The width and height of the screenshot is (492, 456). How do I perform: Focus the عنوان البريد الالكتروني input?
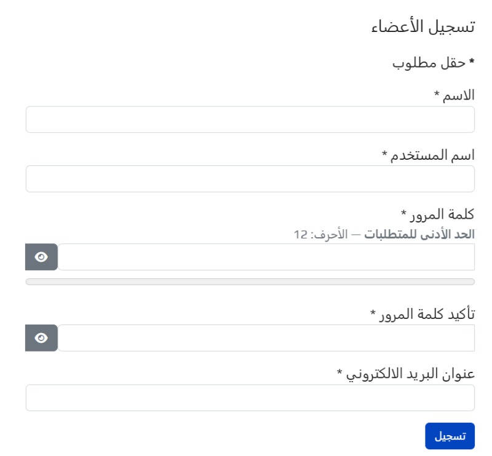tap(250, 398)
